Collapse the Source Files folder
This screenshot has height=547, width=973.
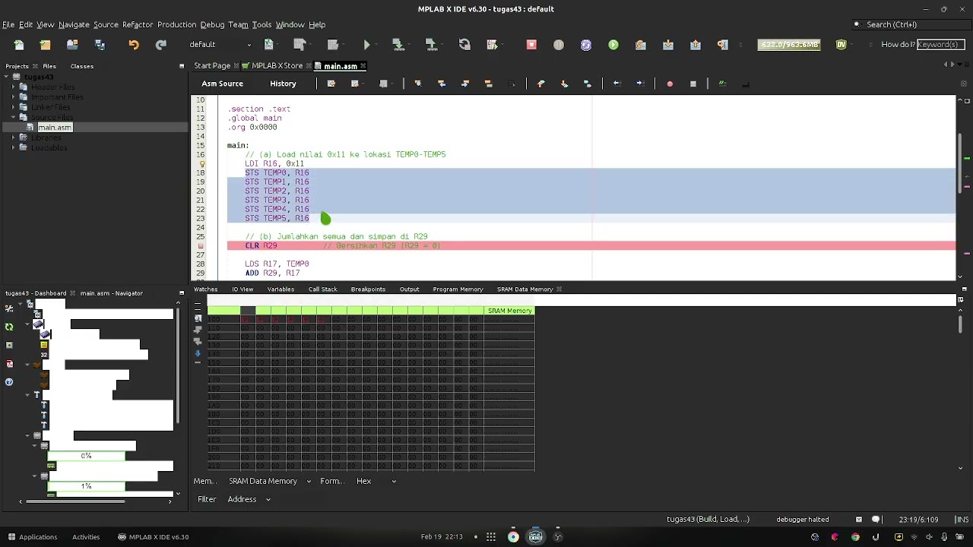pyautogui.click(x=13, y=117)
